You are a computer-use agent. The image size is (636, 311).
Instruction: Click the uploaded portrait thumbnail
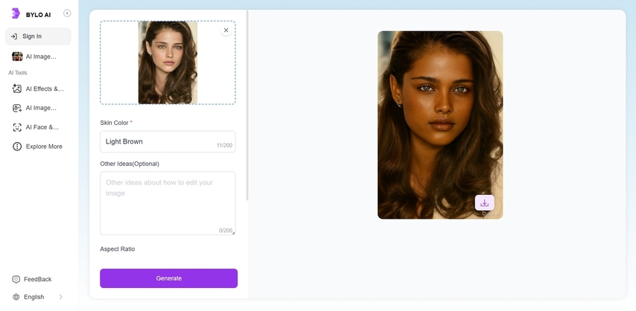click(x=168, y=62)
